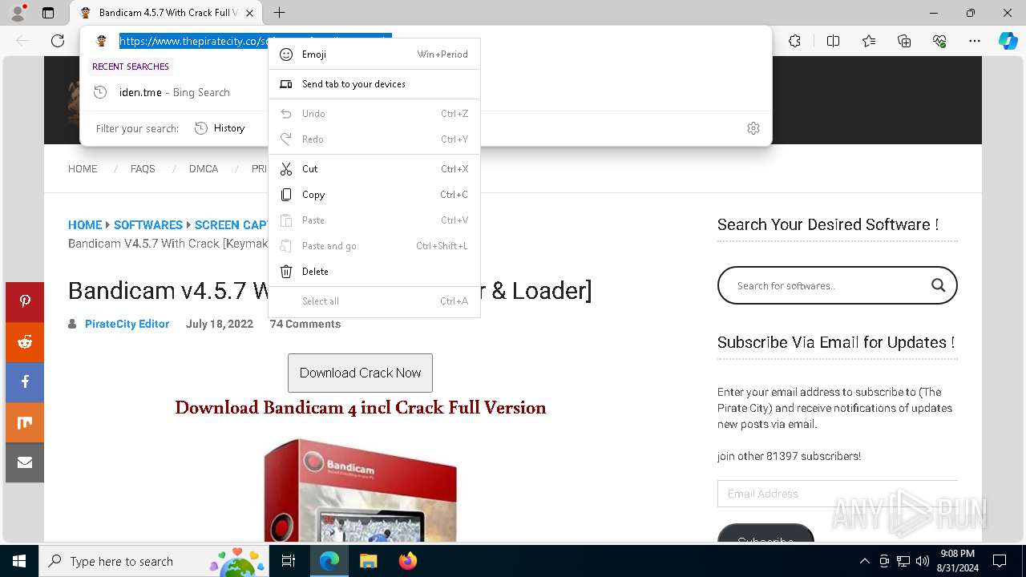
Task: Open the 74 Comments link
Action: point(305,324)
